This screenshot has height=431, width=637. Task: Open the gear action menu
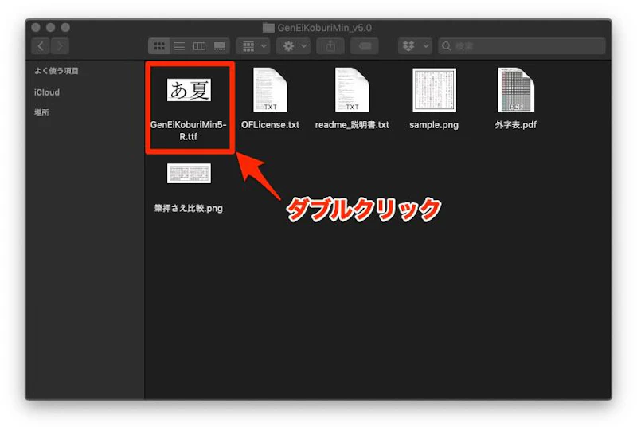tap(294, 46)
